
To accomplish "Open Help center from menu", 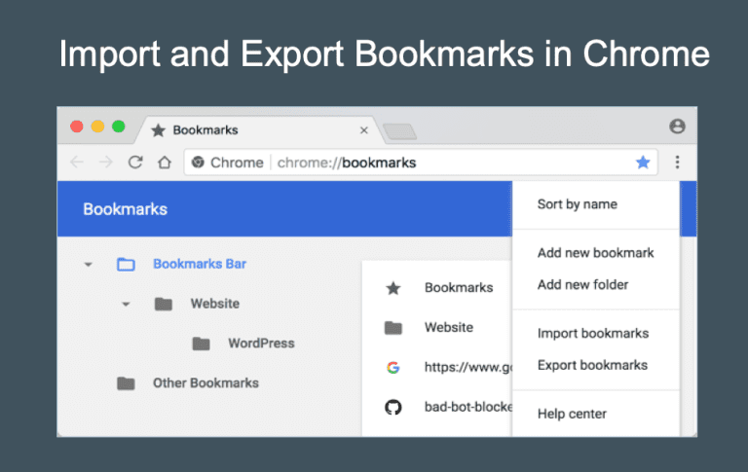I will pos(572,414).
